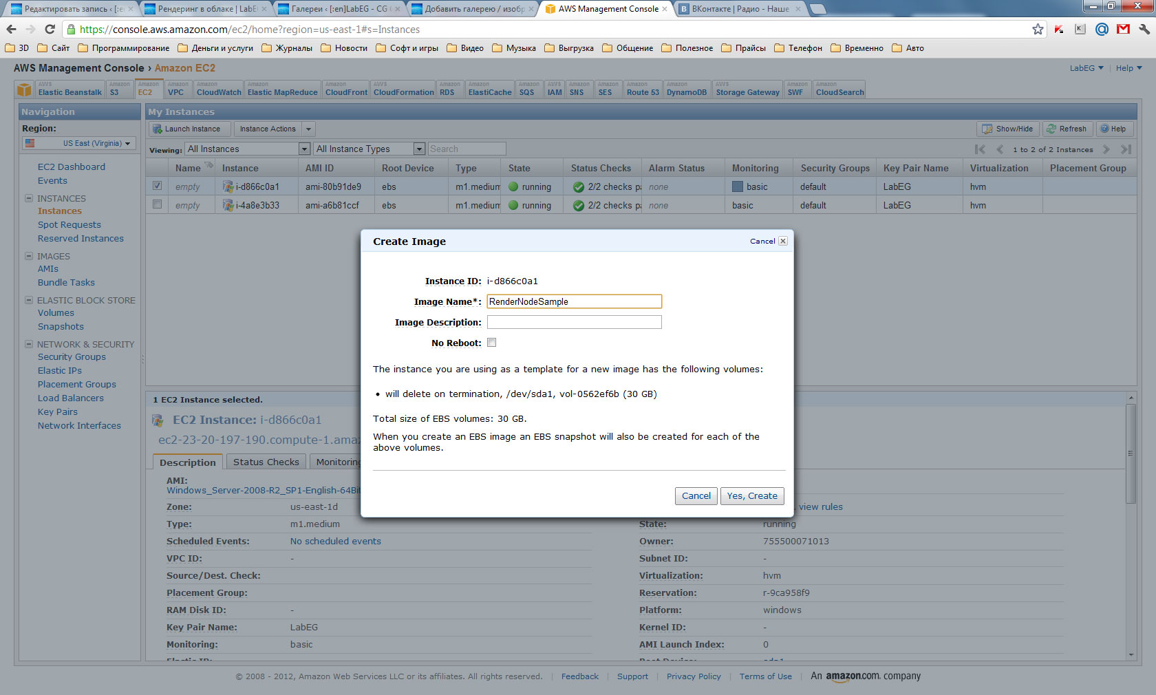This screenshot has height=695, width=1156.
Task: Click the AWS orange cube home icon
Action: [24, 90]
